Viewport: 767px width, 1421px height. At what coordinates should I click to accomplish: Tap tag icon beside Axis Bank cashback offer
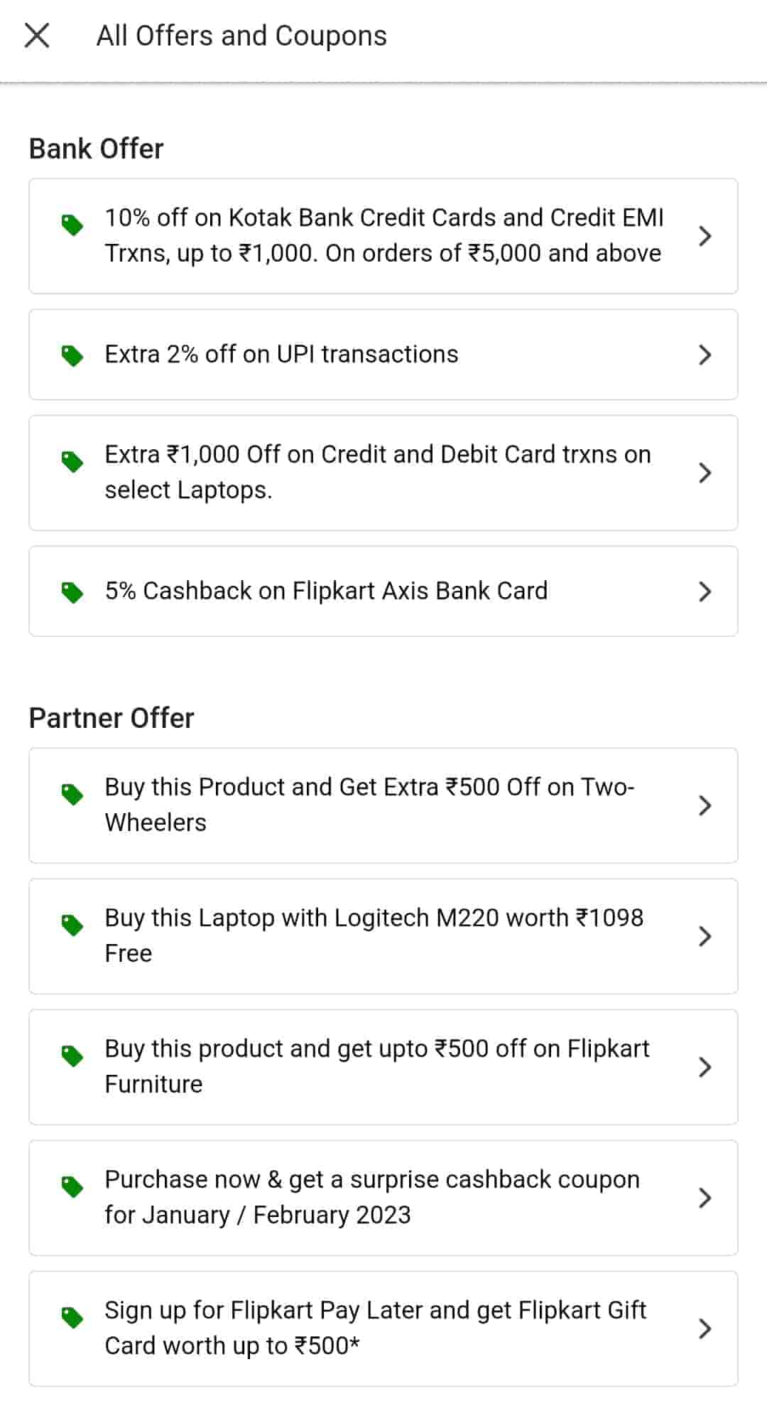72,592
